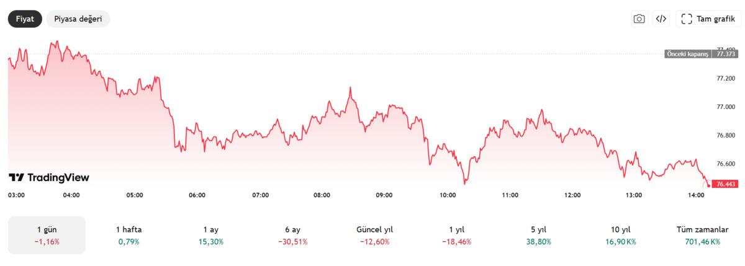The height and width of the screenshot is (266, 745).
Task: Click the 12:00 time axis label
Action: point(572,195)
